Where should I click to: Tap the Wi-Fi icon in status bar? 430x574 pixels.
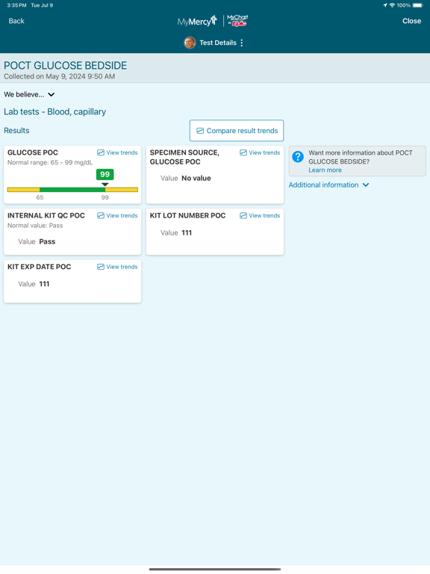click(392, 5)
